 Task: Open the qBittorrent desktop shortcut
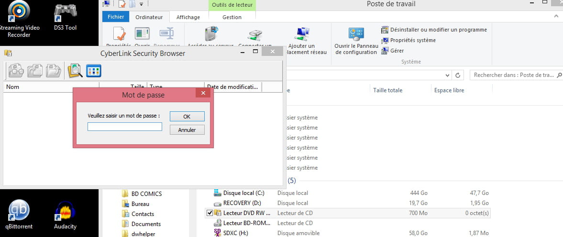click(19, 215)
